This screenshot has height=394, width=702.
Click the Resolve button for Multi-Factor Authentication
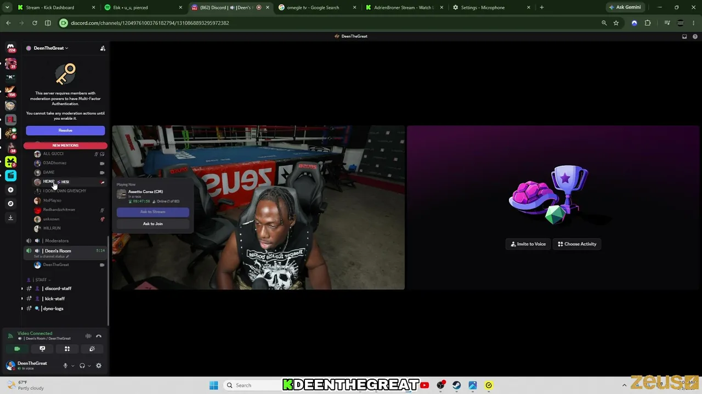click(65, 130)
